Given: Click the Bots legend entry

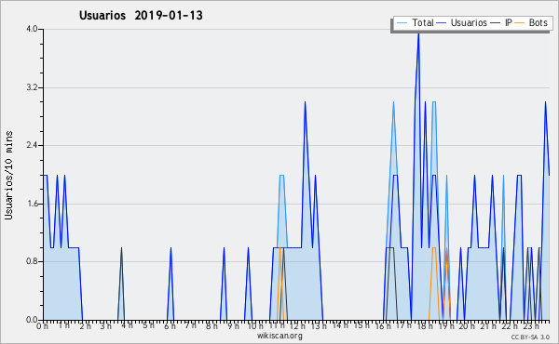Looking at the screenshot, I should tap(531, 22).
